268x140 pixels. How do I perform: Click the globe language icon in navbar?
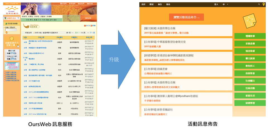pos(224,4)
